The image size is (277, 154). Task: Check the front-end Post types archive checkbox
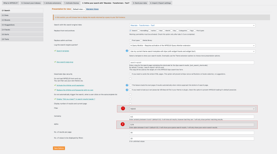click(x=195, y=30)
